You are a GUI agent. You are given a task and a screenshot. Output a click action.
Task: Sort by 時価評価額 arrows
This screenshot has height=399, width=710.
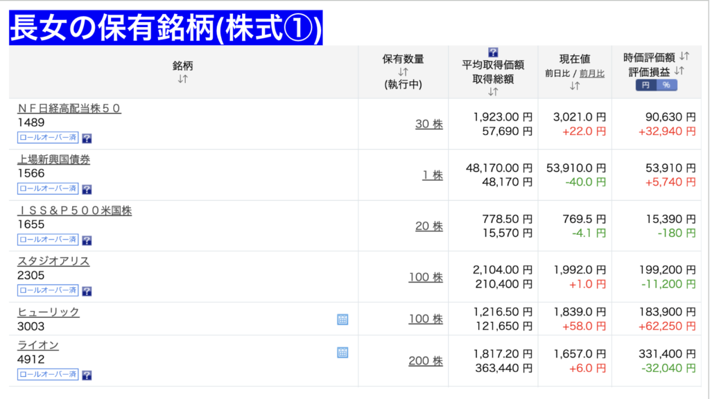coord(684,56)
